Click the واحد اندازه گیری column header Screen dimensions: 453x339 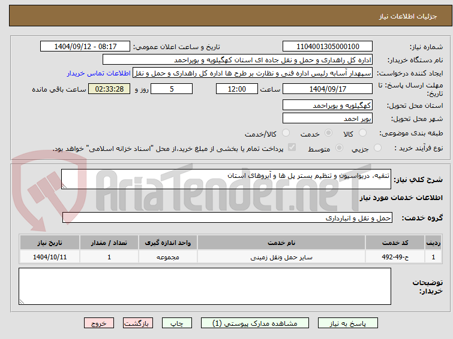tap(168, 243)
